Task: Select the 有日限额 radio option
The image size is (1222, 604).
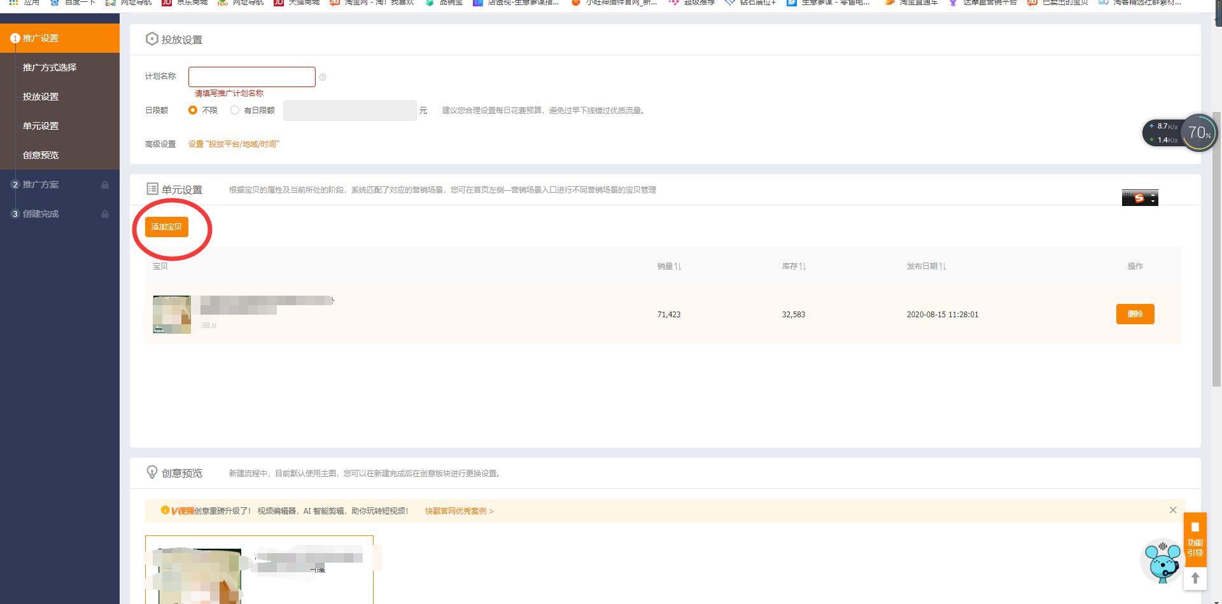Action: pos(235,110)
